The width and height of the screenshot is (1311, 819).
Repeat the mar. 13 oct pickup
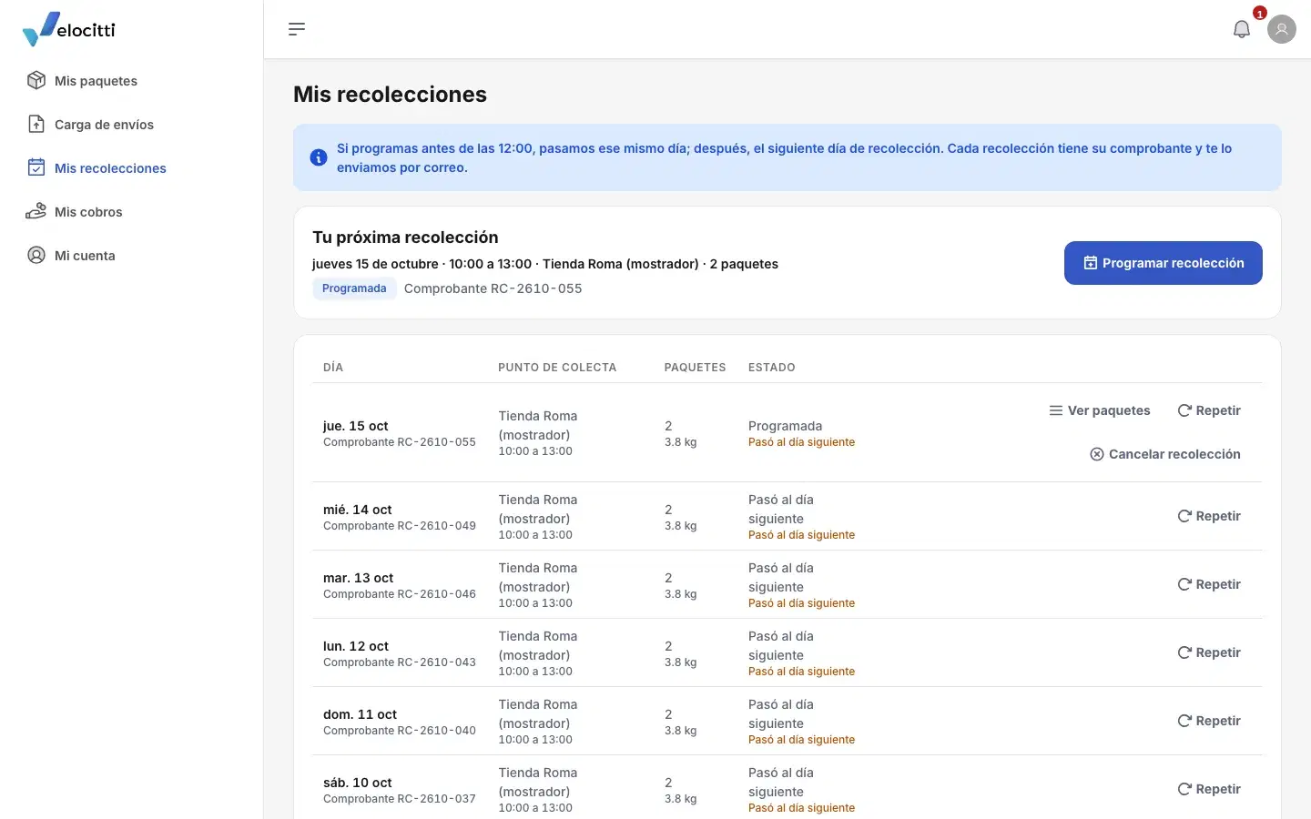click(1209, 584)
